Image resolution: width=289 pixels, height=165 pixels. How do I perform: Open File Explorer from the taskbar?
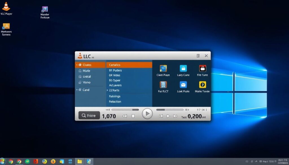[x=79, y=162]
